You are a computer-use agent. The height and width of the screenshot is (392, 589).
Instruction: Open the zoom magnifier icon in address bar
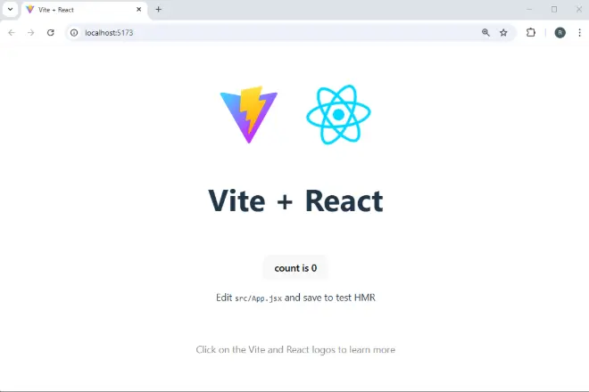click(485, 33)
